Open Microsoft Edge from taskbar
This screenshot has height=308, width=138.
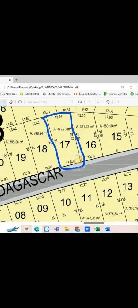point(36,229)
